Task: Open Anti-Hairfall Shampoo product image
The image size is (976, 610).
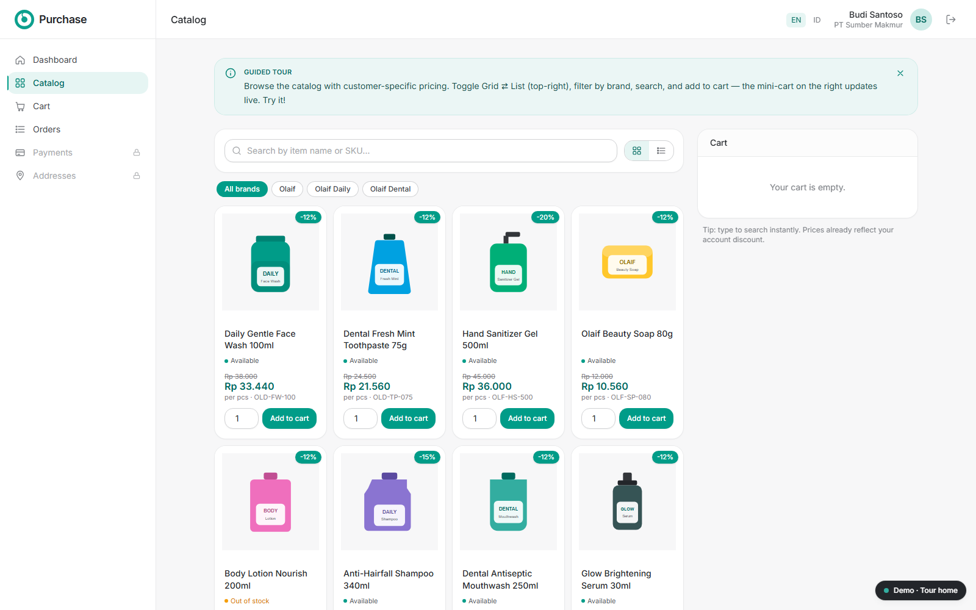Action: [389, 501]
